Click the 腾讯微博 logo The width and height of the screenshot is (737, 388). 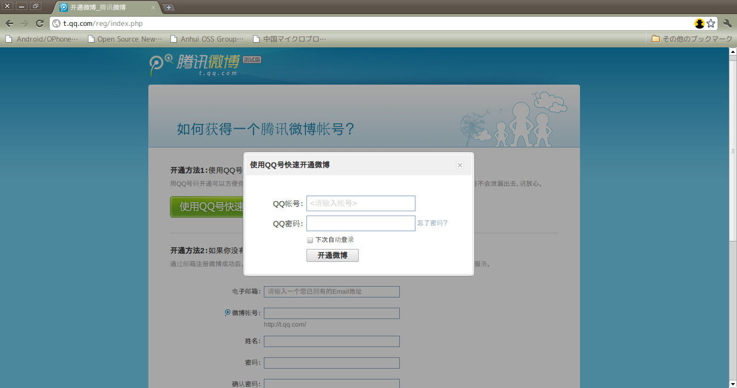pos(195,64)
